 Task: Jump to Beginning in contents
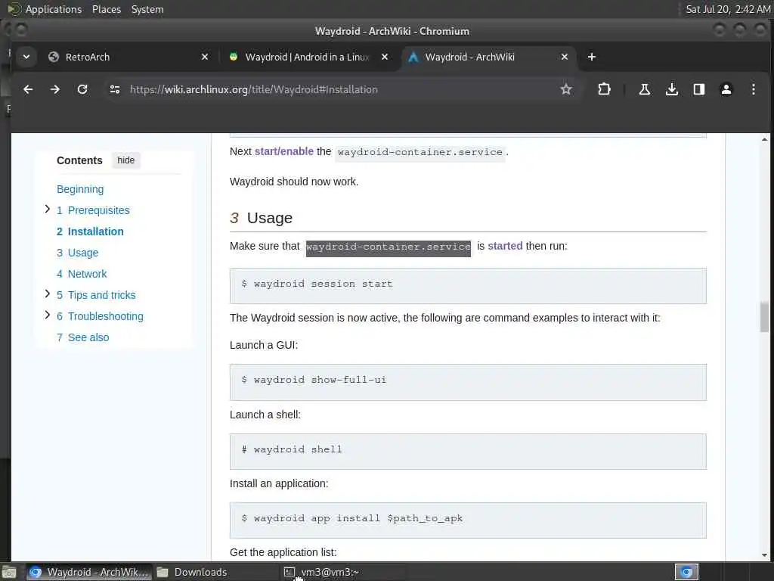point(80,189)
